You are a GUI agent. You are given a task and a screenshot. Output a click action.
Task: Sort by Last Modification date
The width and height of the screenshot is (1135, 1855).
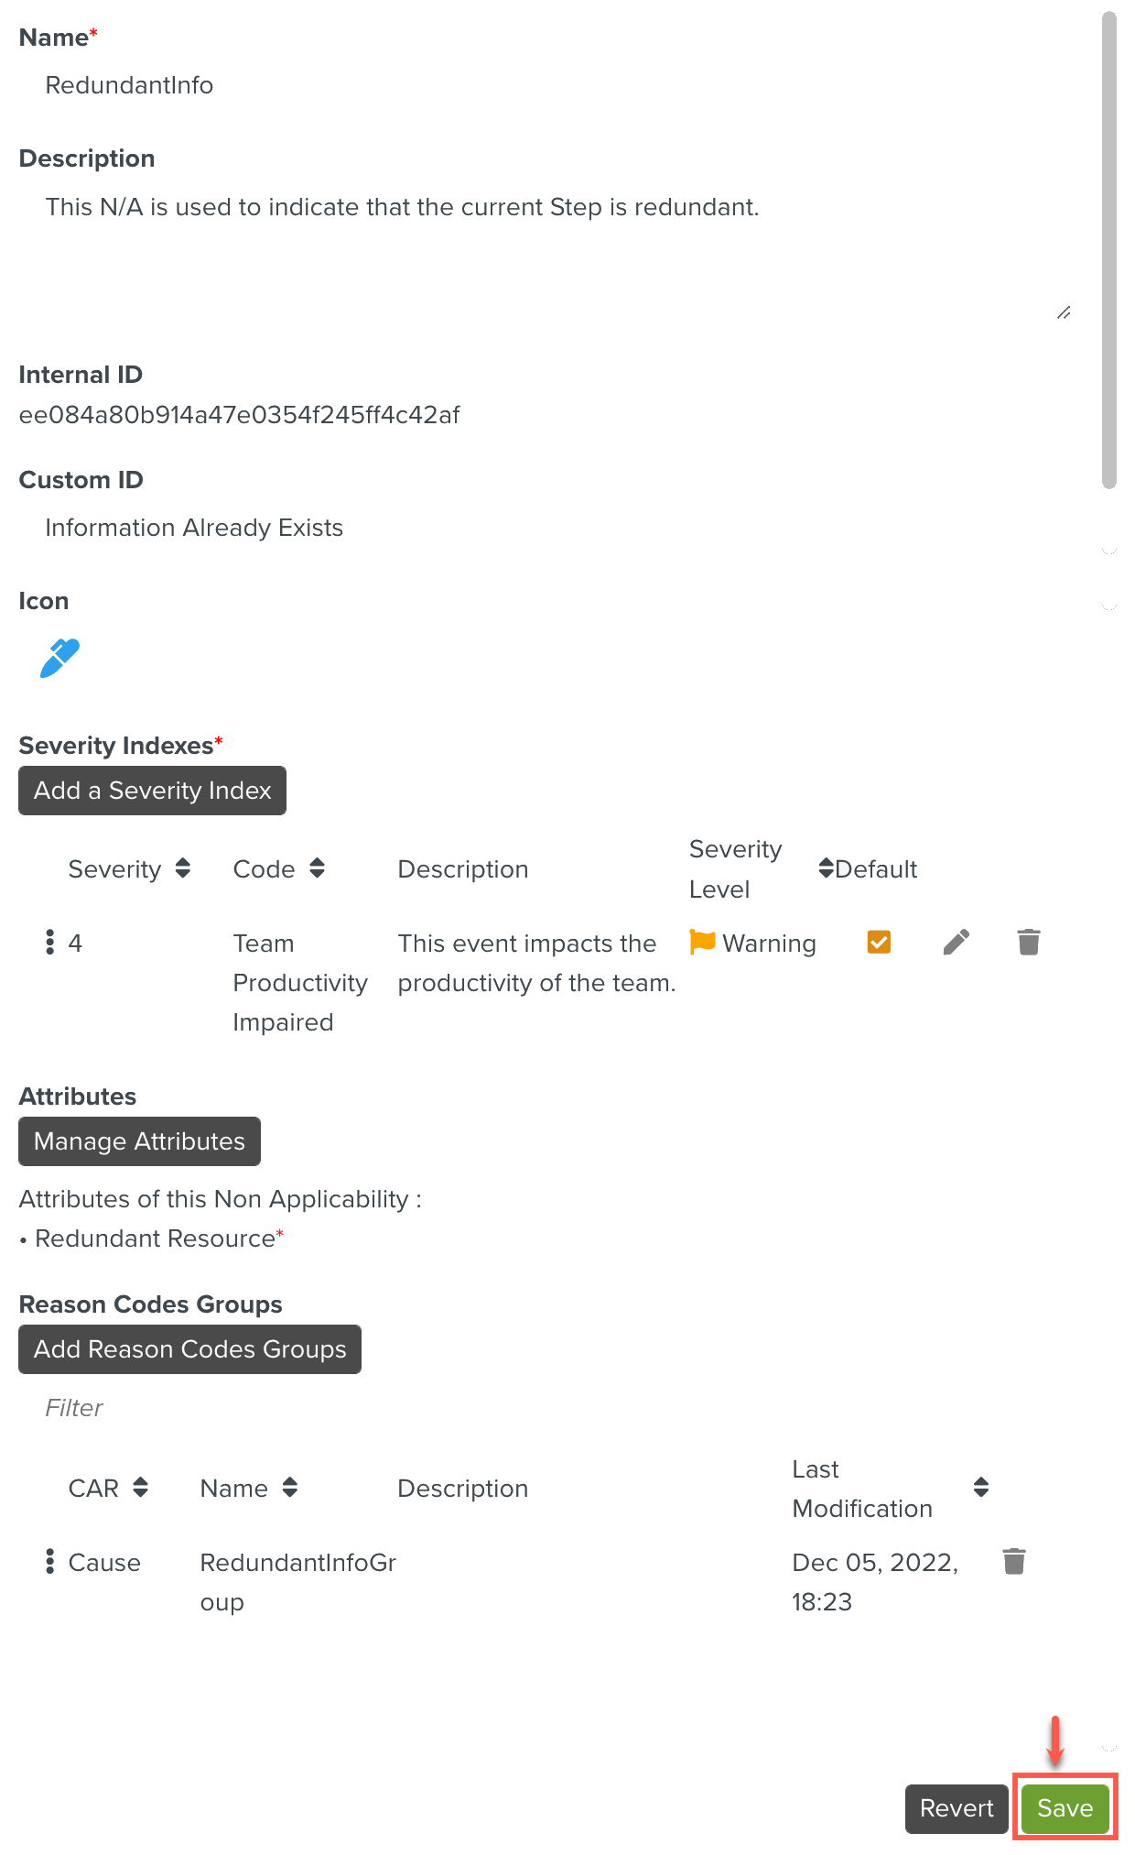coord(981,1488)
